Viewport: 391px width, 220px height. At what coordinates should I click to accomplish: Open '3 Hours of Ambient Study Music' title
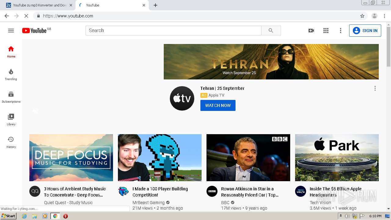click(x=75, y=192)
